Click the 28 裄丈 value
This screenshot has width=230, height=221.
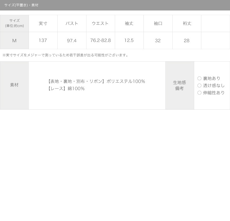[x=187, y=41]
